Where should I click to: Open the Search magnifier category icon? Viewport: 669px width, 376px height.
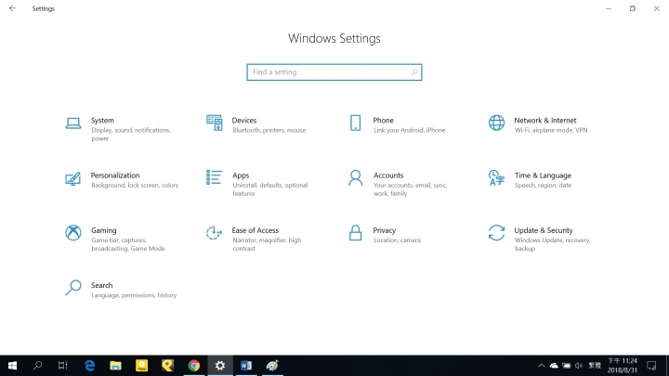point(73,288)
